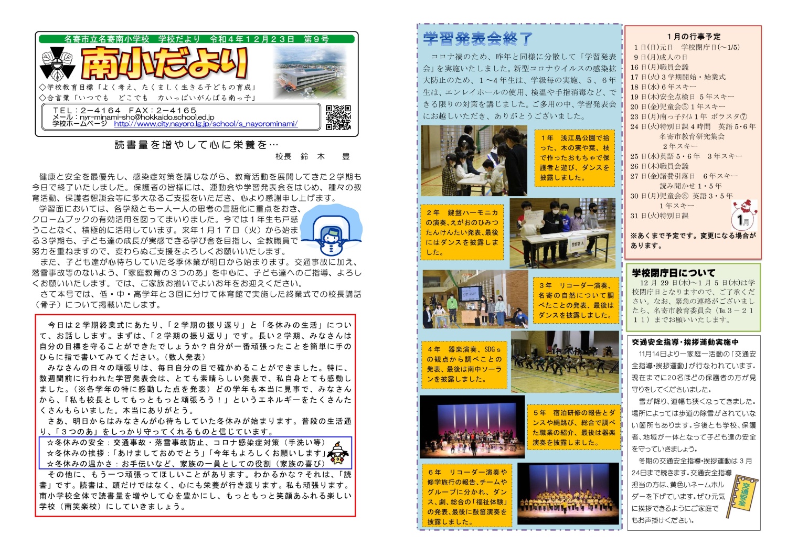Click the heading 読書量を増やして心に栄養を…
Image resolution: width=787 pixels, height=556 pixels.
tap(197, 145)
